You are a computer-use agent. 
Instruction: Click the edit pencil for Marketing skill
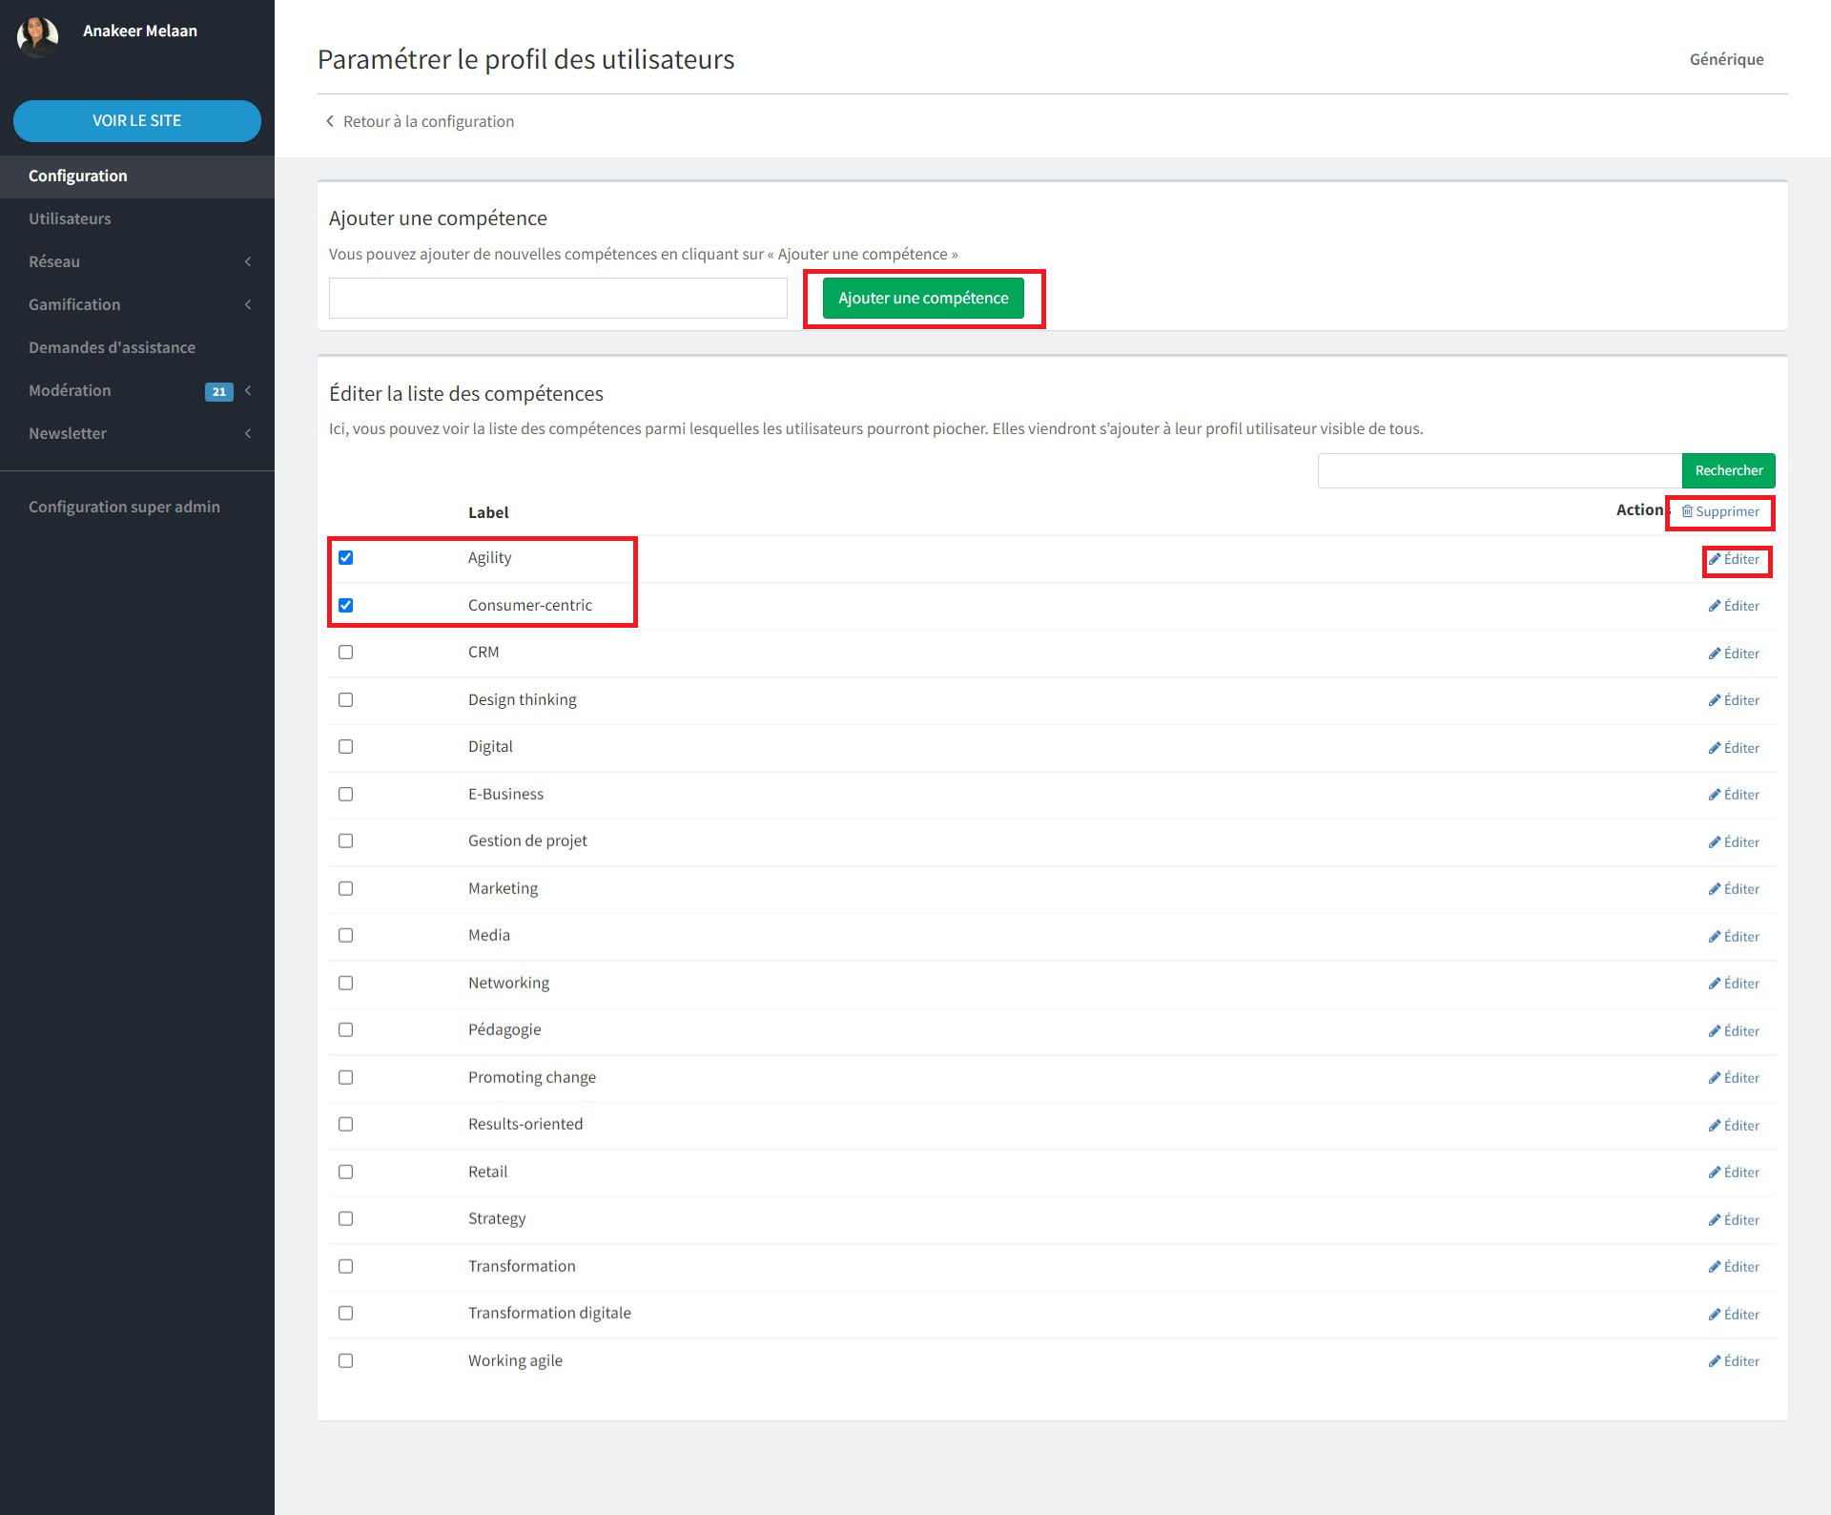click(1715, 889)
